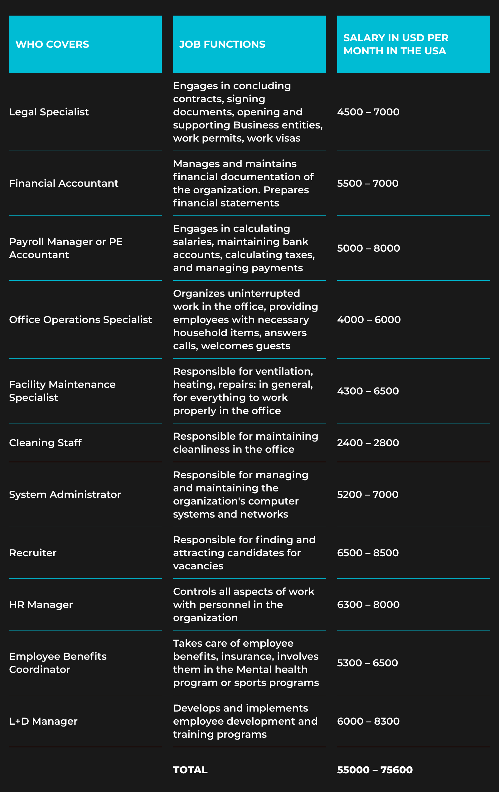
Task: Click the Legal Specialist row label
Action: [49, 112]
